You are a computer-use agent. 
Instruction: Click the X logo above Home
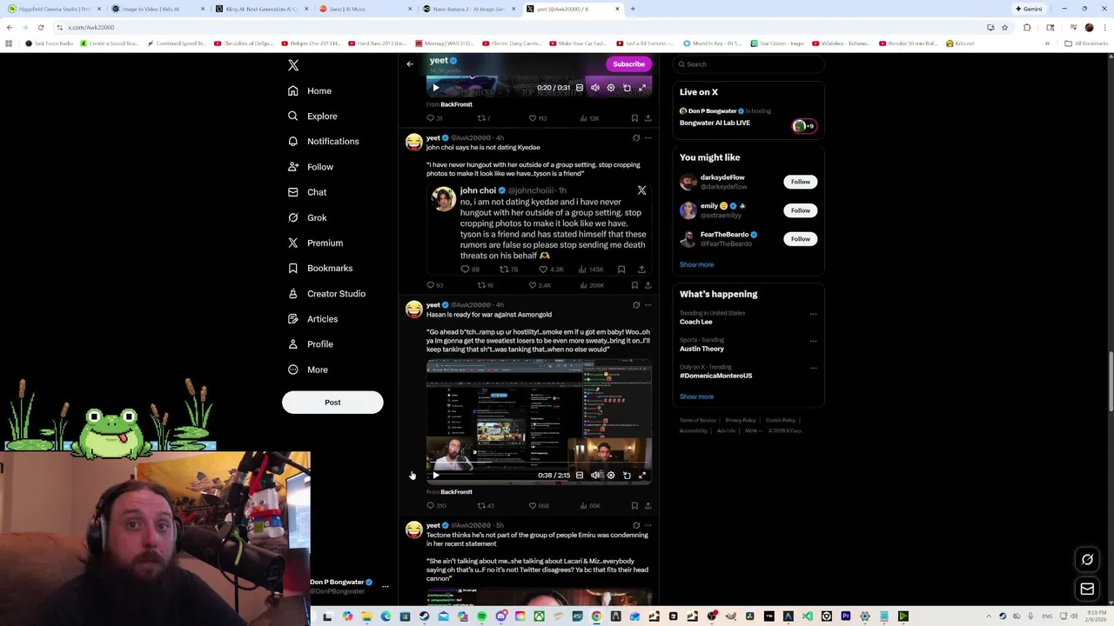coord(293,65)
